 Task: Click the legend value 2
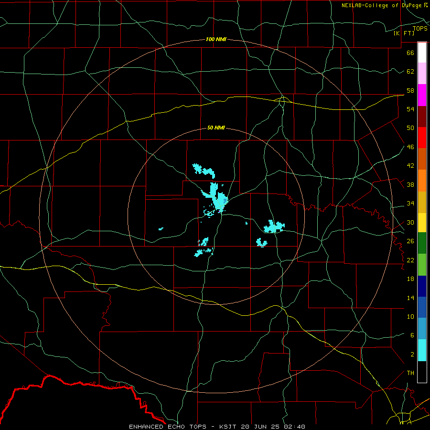coord(412,355)
